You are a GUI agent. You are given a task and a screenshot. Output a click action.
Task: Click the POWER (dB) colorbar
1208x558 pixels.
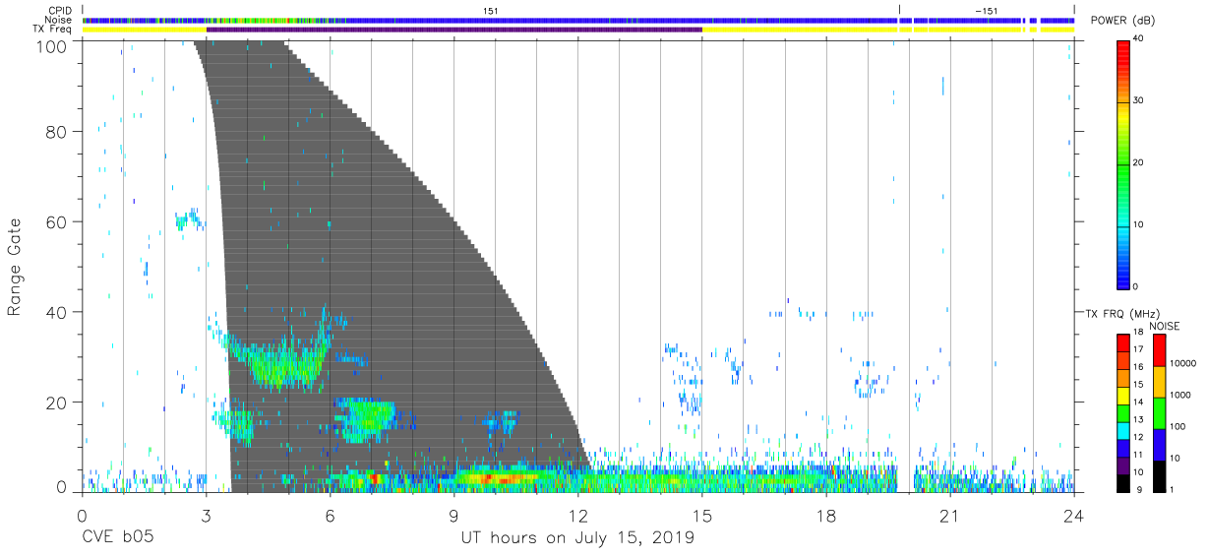pyautogui.click(x=1123, y=163)
